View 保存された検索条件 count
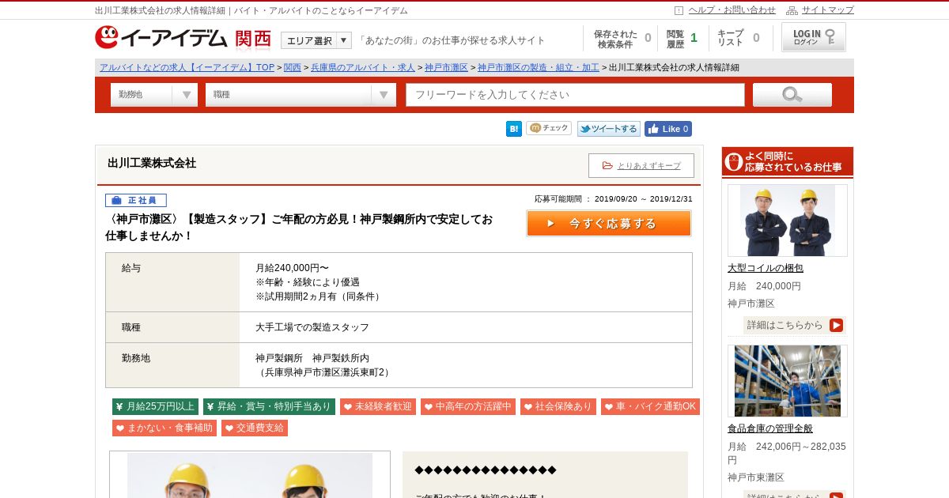The height and width of the screenshot is (498, 949). point(622,39)
